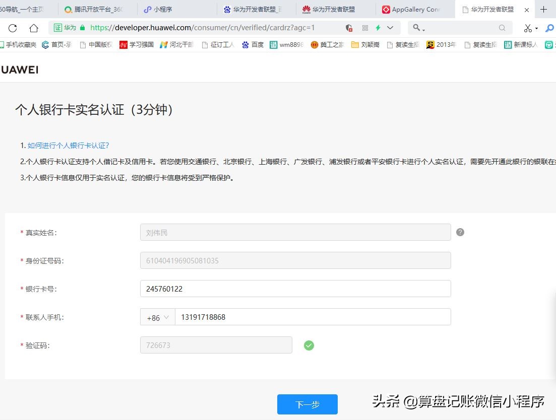556x420 pixels.
Task: Click the 华为 site verification badge
Action: [65, 28]
